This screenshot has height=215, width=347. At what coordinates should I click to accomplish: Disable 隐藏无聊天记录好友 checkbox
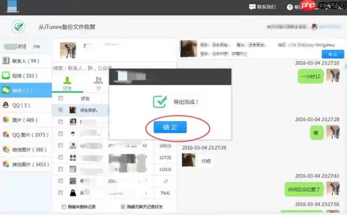(123, 207)
